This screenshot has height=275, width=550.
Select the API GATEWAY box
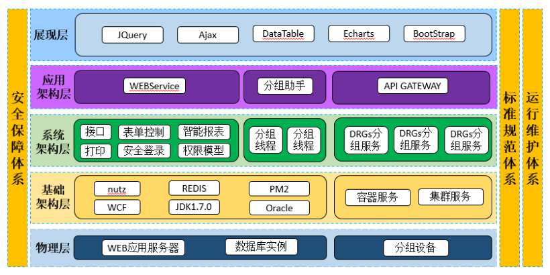413,86
